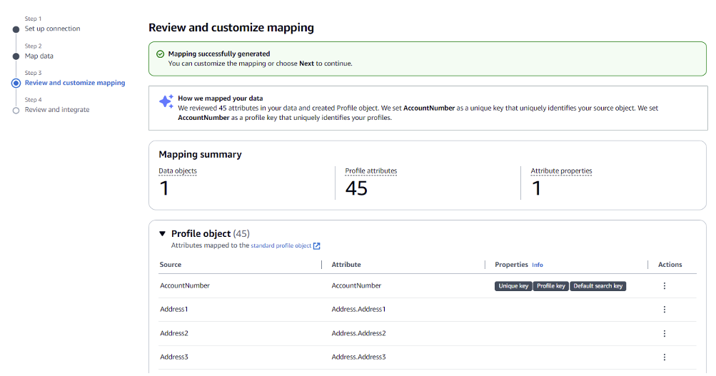Click the sparkle icon in mapping info box

(166, 102)
